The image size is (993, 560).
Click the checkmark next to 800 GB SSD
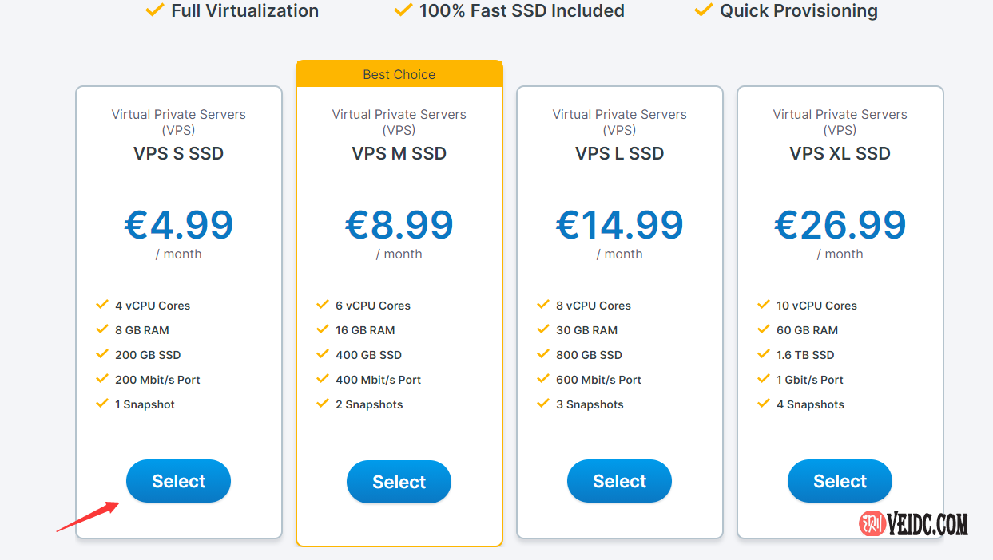coord(543,354)
